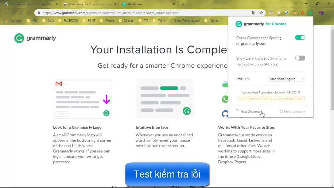The width and height of the screenshot is (334, 188).
Task: Open the Picture bookmark folder
Action: [107, 21]
